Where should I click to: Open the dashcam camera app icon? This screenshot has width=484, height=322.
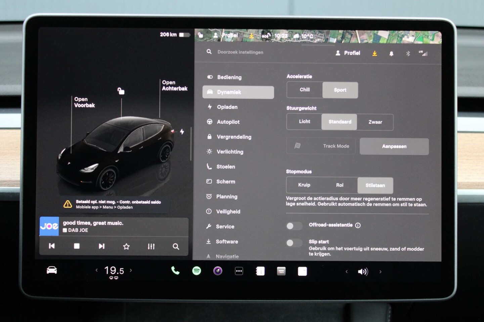218,271
